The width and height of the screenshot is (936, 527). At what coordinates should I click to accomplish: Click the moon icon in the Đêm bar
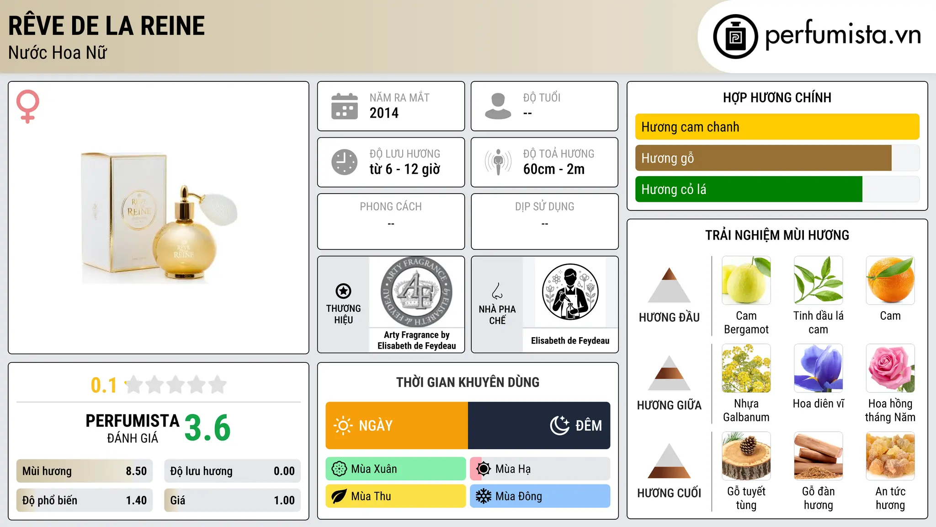coord(559,425)
